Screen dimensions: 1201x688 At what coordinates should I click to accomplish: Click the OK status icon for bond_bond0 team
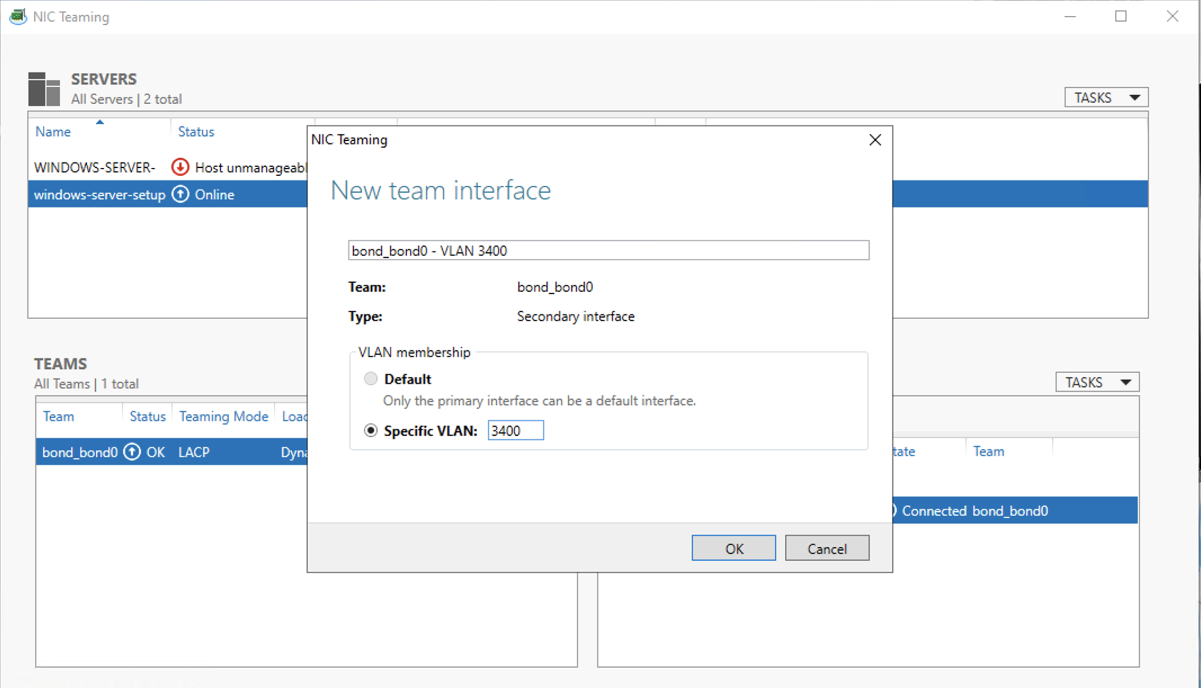click(x=132, y=452)
